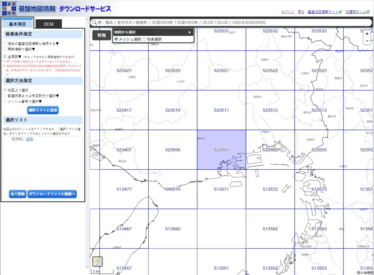Open the 情報 panel button on the map
This screenshot has width=374, height=275.
point(101,35)
